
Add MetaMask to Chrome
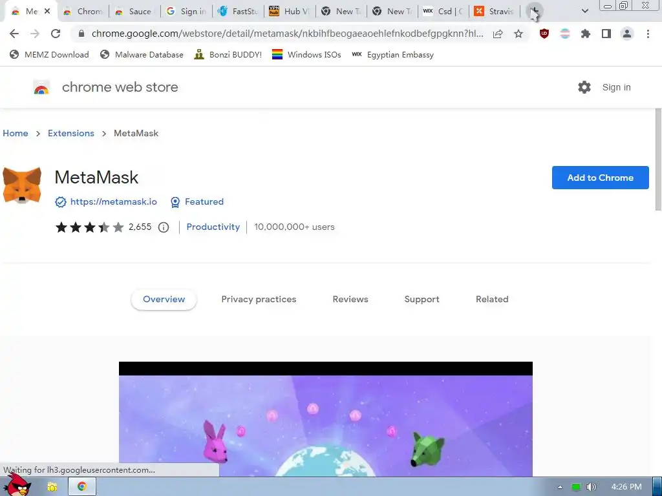[x=601, y=178]
